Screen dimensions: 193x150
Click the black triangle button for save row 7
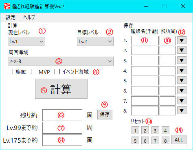coord(182,100)
